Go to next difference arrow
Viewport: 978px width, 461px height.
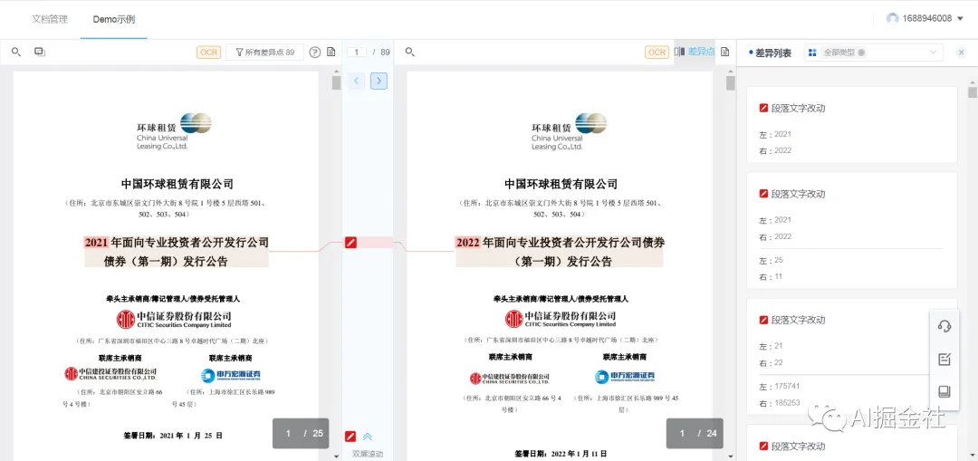379,81
